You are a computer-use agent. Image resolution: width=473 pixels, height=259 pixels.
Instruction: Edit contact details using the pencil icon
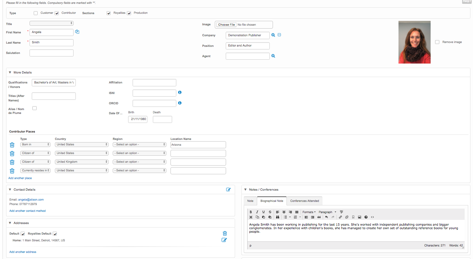[x=228, y=190]
